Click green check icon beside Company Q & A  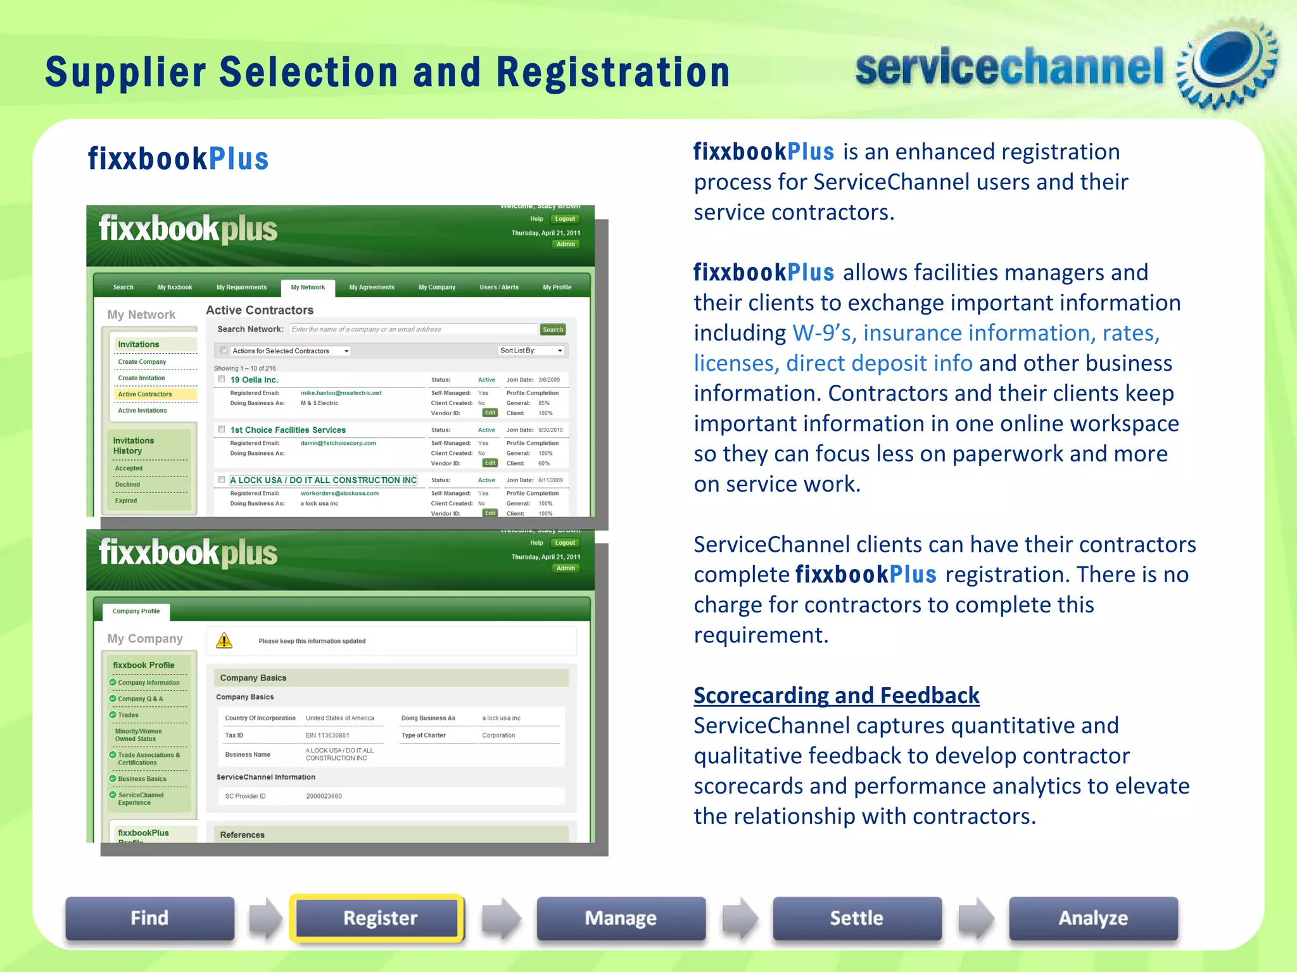(113, 698)
